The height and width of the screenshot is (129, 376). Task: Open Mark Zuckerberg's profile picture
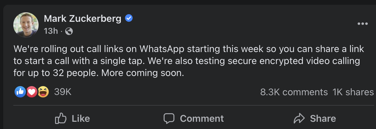pyautogui.click(x=26, y=25)
